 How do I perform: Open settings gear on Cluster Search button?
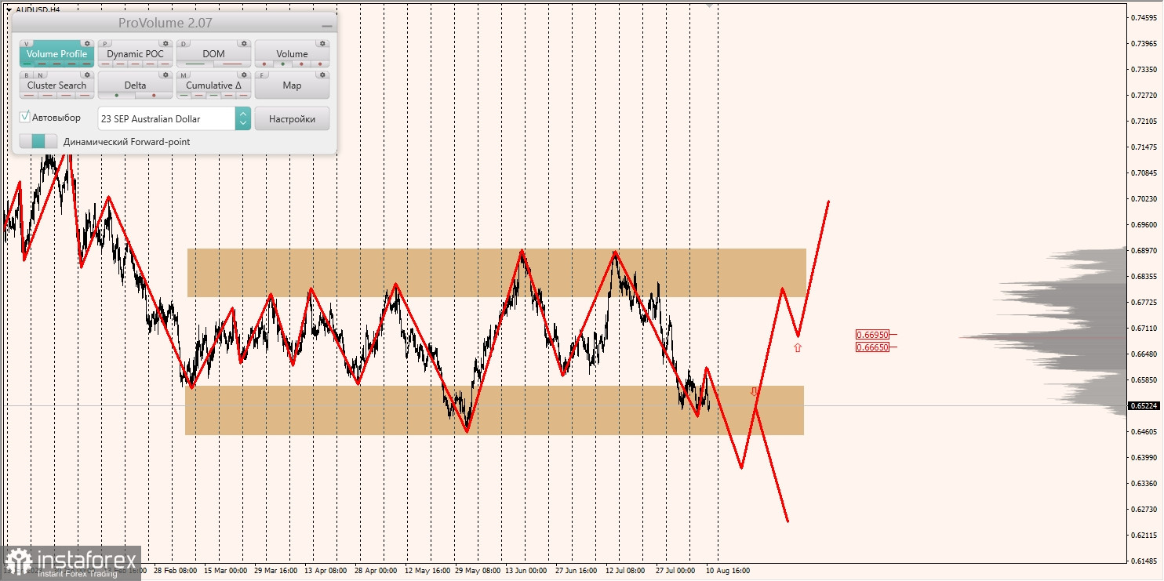click(x=88, y=75)
